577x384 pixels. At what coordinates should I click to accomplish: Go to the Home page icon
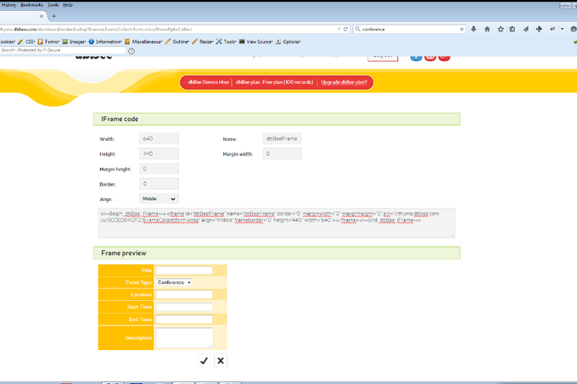pyautogui.click(x=487, y=29)
